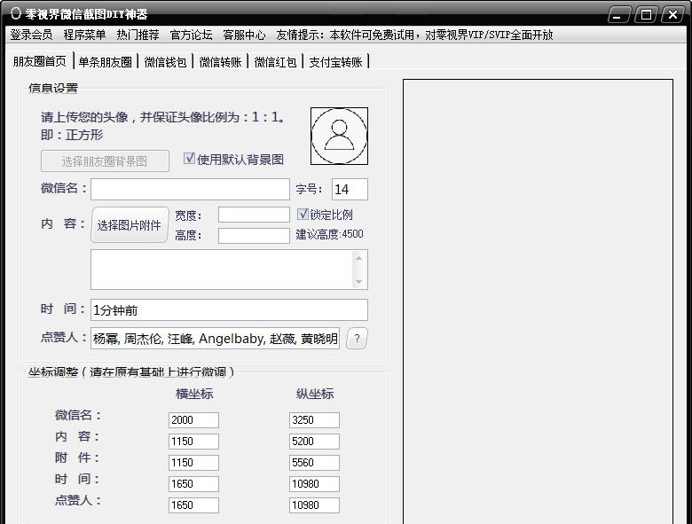Click 纵坐标 column header
Image resolution: width=692 pixels, height=524 pixels.
coord(315,394)
